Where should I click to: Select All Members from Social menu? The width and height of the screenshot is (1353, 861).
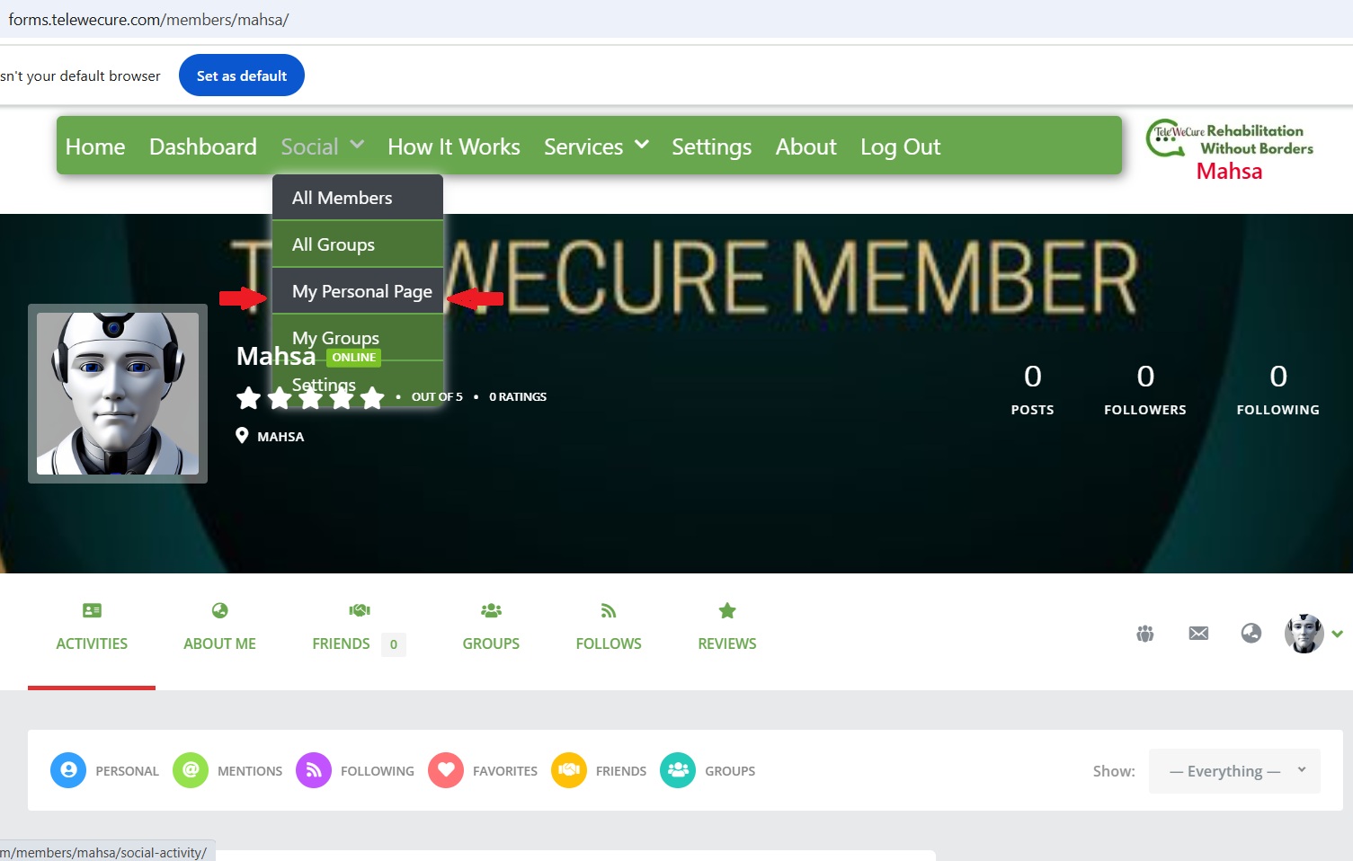(x=358, y=198)
